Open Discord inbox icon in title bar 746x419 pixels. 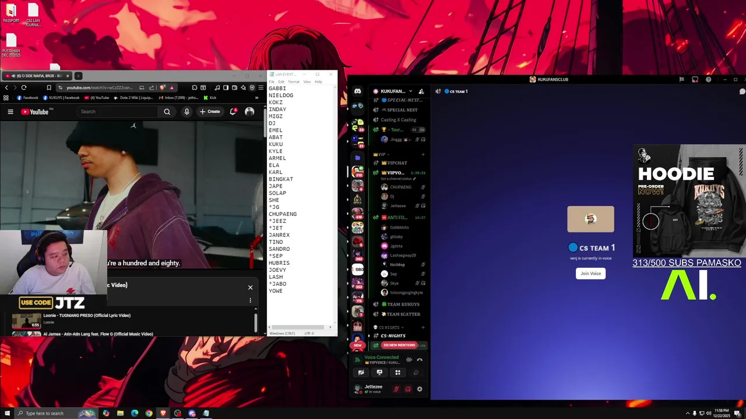coord(695,79)
